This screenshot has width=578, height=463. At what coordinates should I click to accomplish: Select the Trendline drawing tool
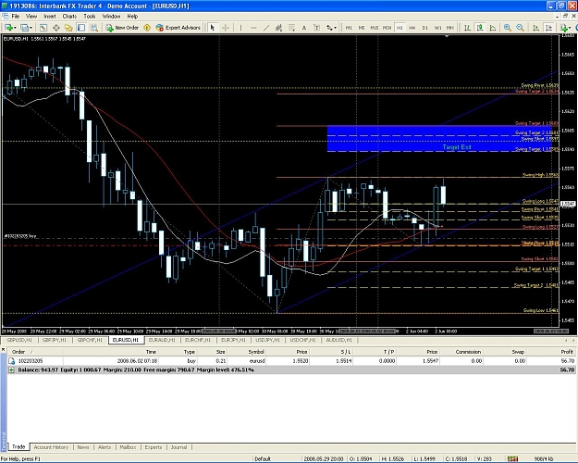(x=266, y=28)
